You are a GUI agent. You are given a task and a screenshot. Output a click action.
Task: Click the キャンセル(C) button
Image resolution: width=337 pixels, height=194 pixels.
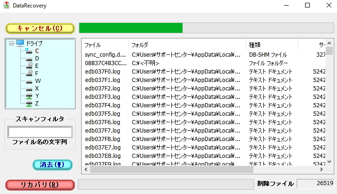[40, 28]
